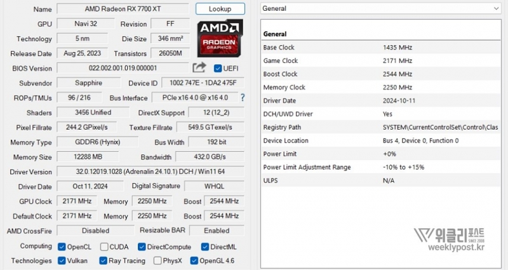Toggle the DirectCompute checkbox
The width and height of the screenshot is (508, 270).
click(x=142, y=246)
